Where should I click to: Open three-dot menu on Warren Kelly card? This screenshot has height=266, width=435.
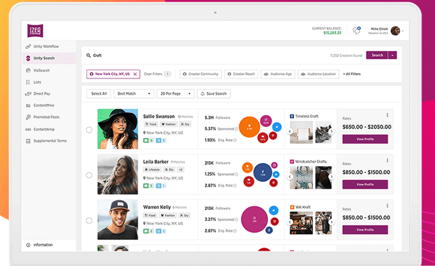(x=387, y=205)
